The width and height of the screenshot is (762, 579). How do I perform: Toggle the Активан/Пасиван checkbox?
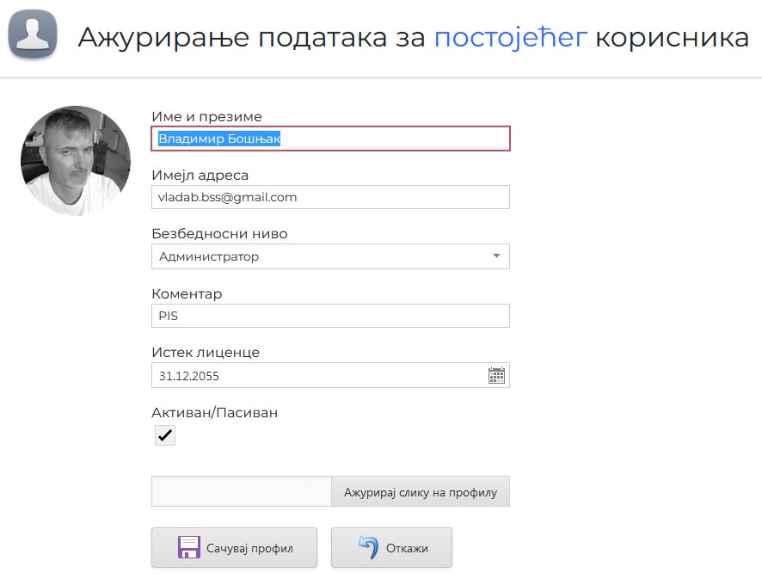pos(165,436)
